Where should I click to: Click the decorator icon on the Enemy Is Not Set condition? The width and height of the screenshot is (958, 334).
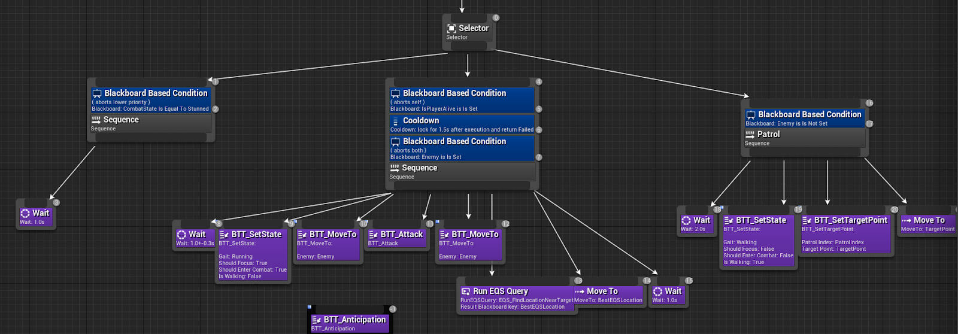click(x=751, y=114)
